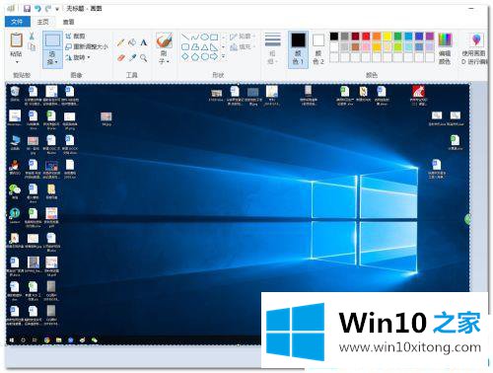493x373 pixels.
Task: Open Edit colors rainbow palette
Action: [x=445, y=48]
